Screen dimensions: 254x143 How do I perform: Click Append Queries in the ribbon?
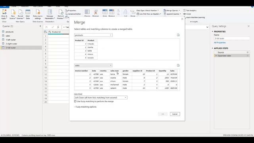[x=172, y=14]
